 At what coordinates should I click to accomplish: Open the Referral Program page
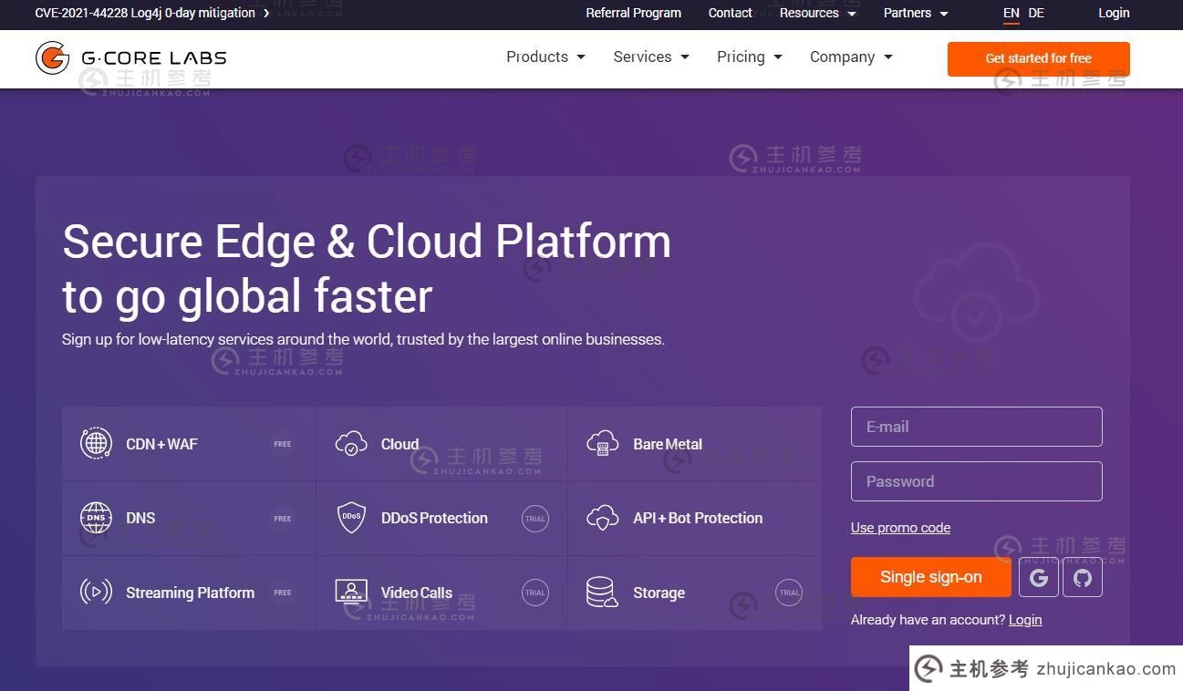[x=633, y=13]
